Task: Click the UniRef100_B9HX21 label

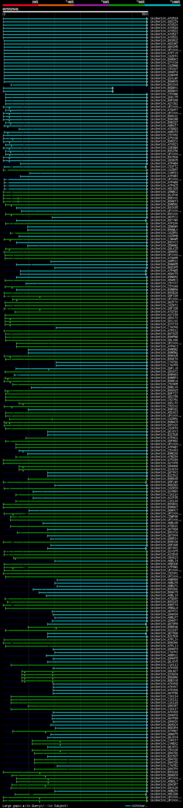Action: click(164, 116)
